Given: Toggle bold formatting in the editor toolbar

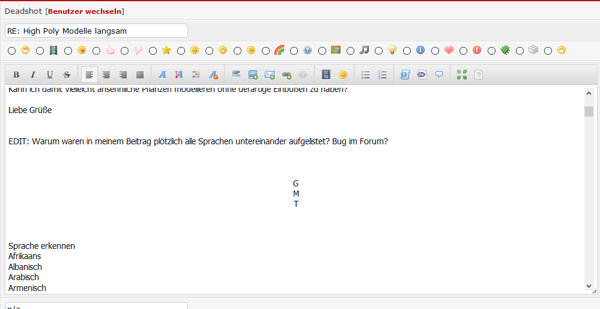Looking at the screenshot, I should pos(16,75).
